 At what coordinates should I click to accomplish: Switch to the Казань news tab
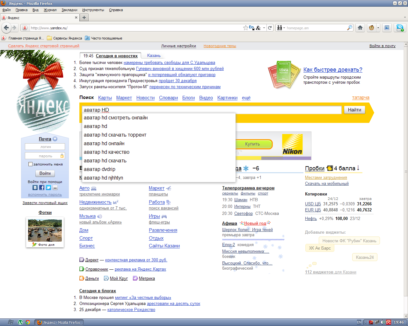click(154, 55)
